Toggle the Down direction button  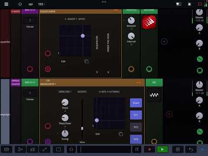point(136,103)
